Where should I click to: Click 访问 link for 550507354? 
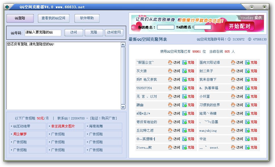(x=177, y=88)
